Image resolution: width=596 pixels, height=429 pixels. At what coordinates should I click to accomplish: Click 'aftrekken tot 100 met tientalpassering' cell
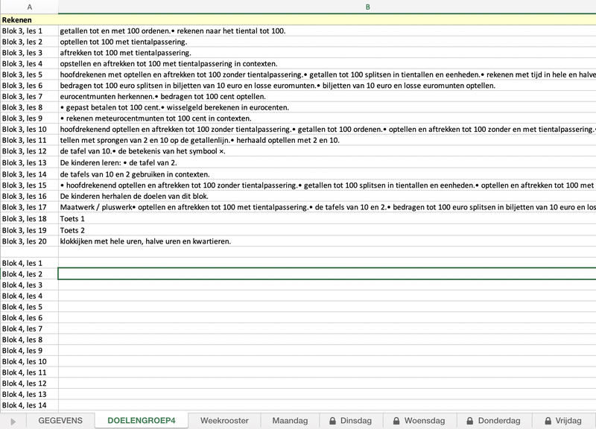(327, 53)
